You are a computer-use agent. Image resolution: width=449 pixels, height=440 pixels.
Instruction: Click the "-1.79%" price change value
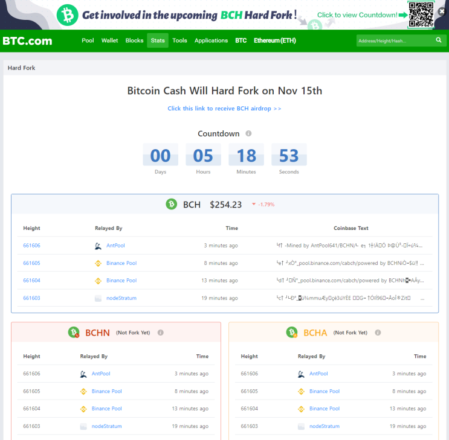pos(266,204)
